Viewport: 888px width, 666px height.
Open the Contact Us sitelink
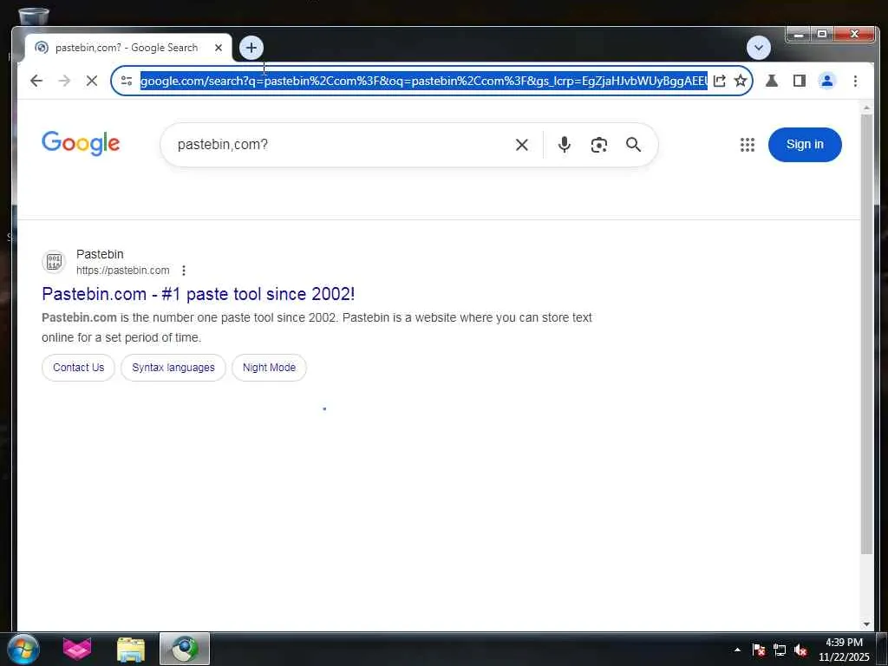point(78,368)
